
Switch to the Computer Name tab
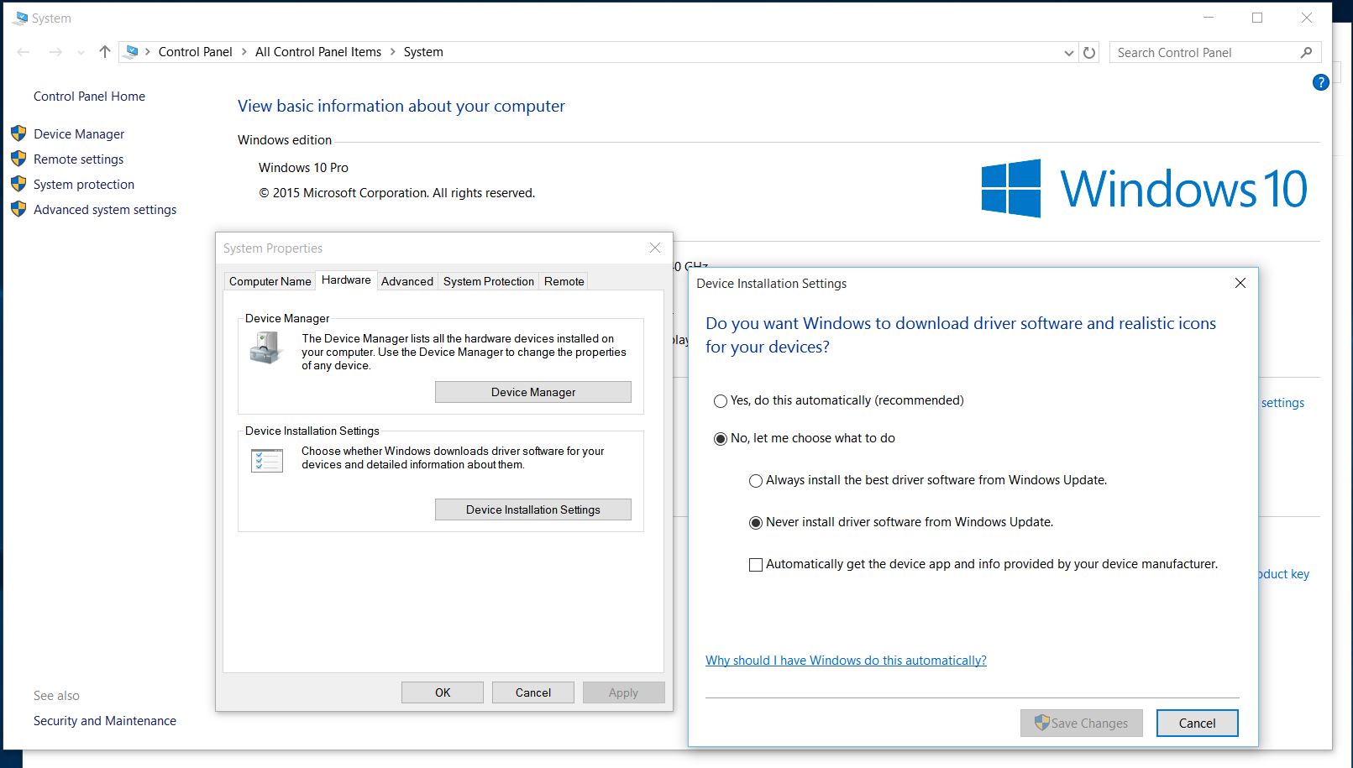coord(270,281)
